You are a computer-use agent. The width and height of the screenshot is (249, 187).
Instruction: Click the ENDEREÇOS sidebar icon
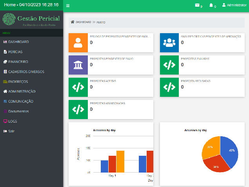[x=5, y=82]
